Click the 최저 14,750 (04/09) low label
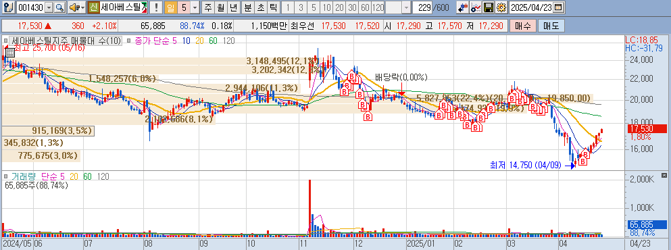Image resolution: width=671 pixels, height=250 pixels. [525, 166]
